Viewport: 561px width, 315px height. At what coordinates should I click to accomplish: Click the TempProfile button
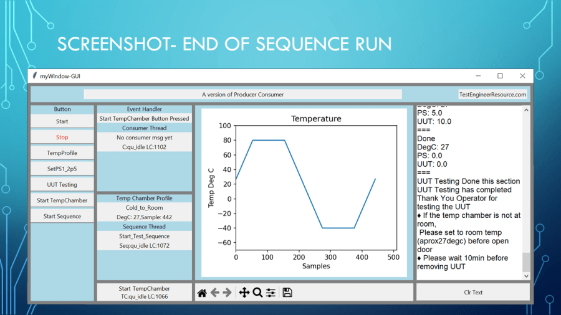point(62,153)
